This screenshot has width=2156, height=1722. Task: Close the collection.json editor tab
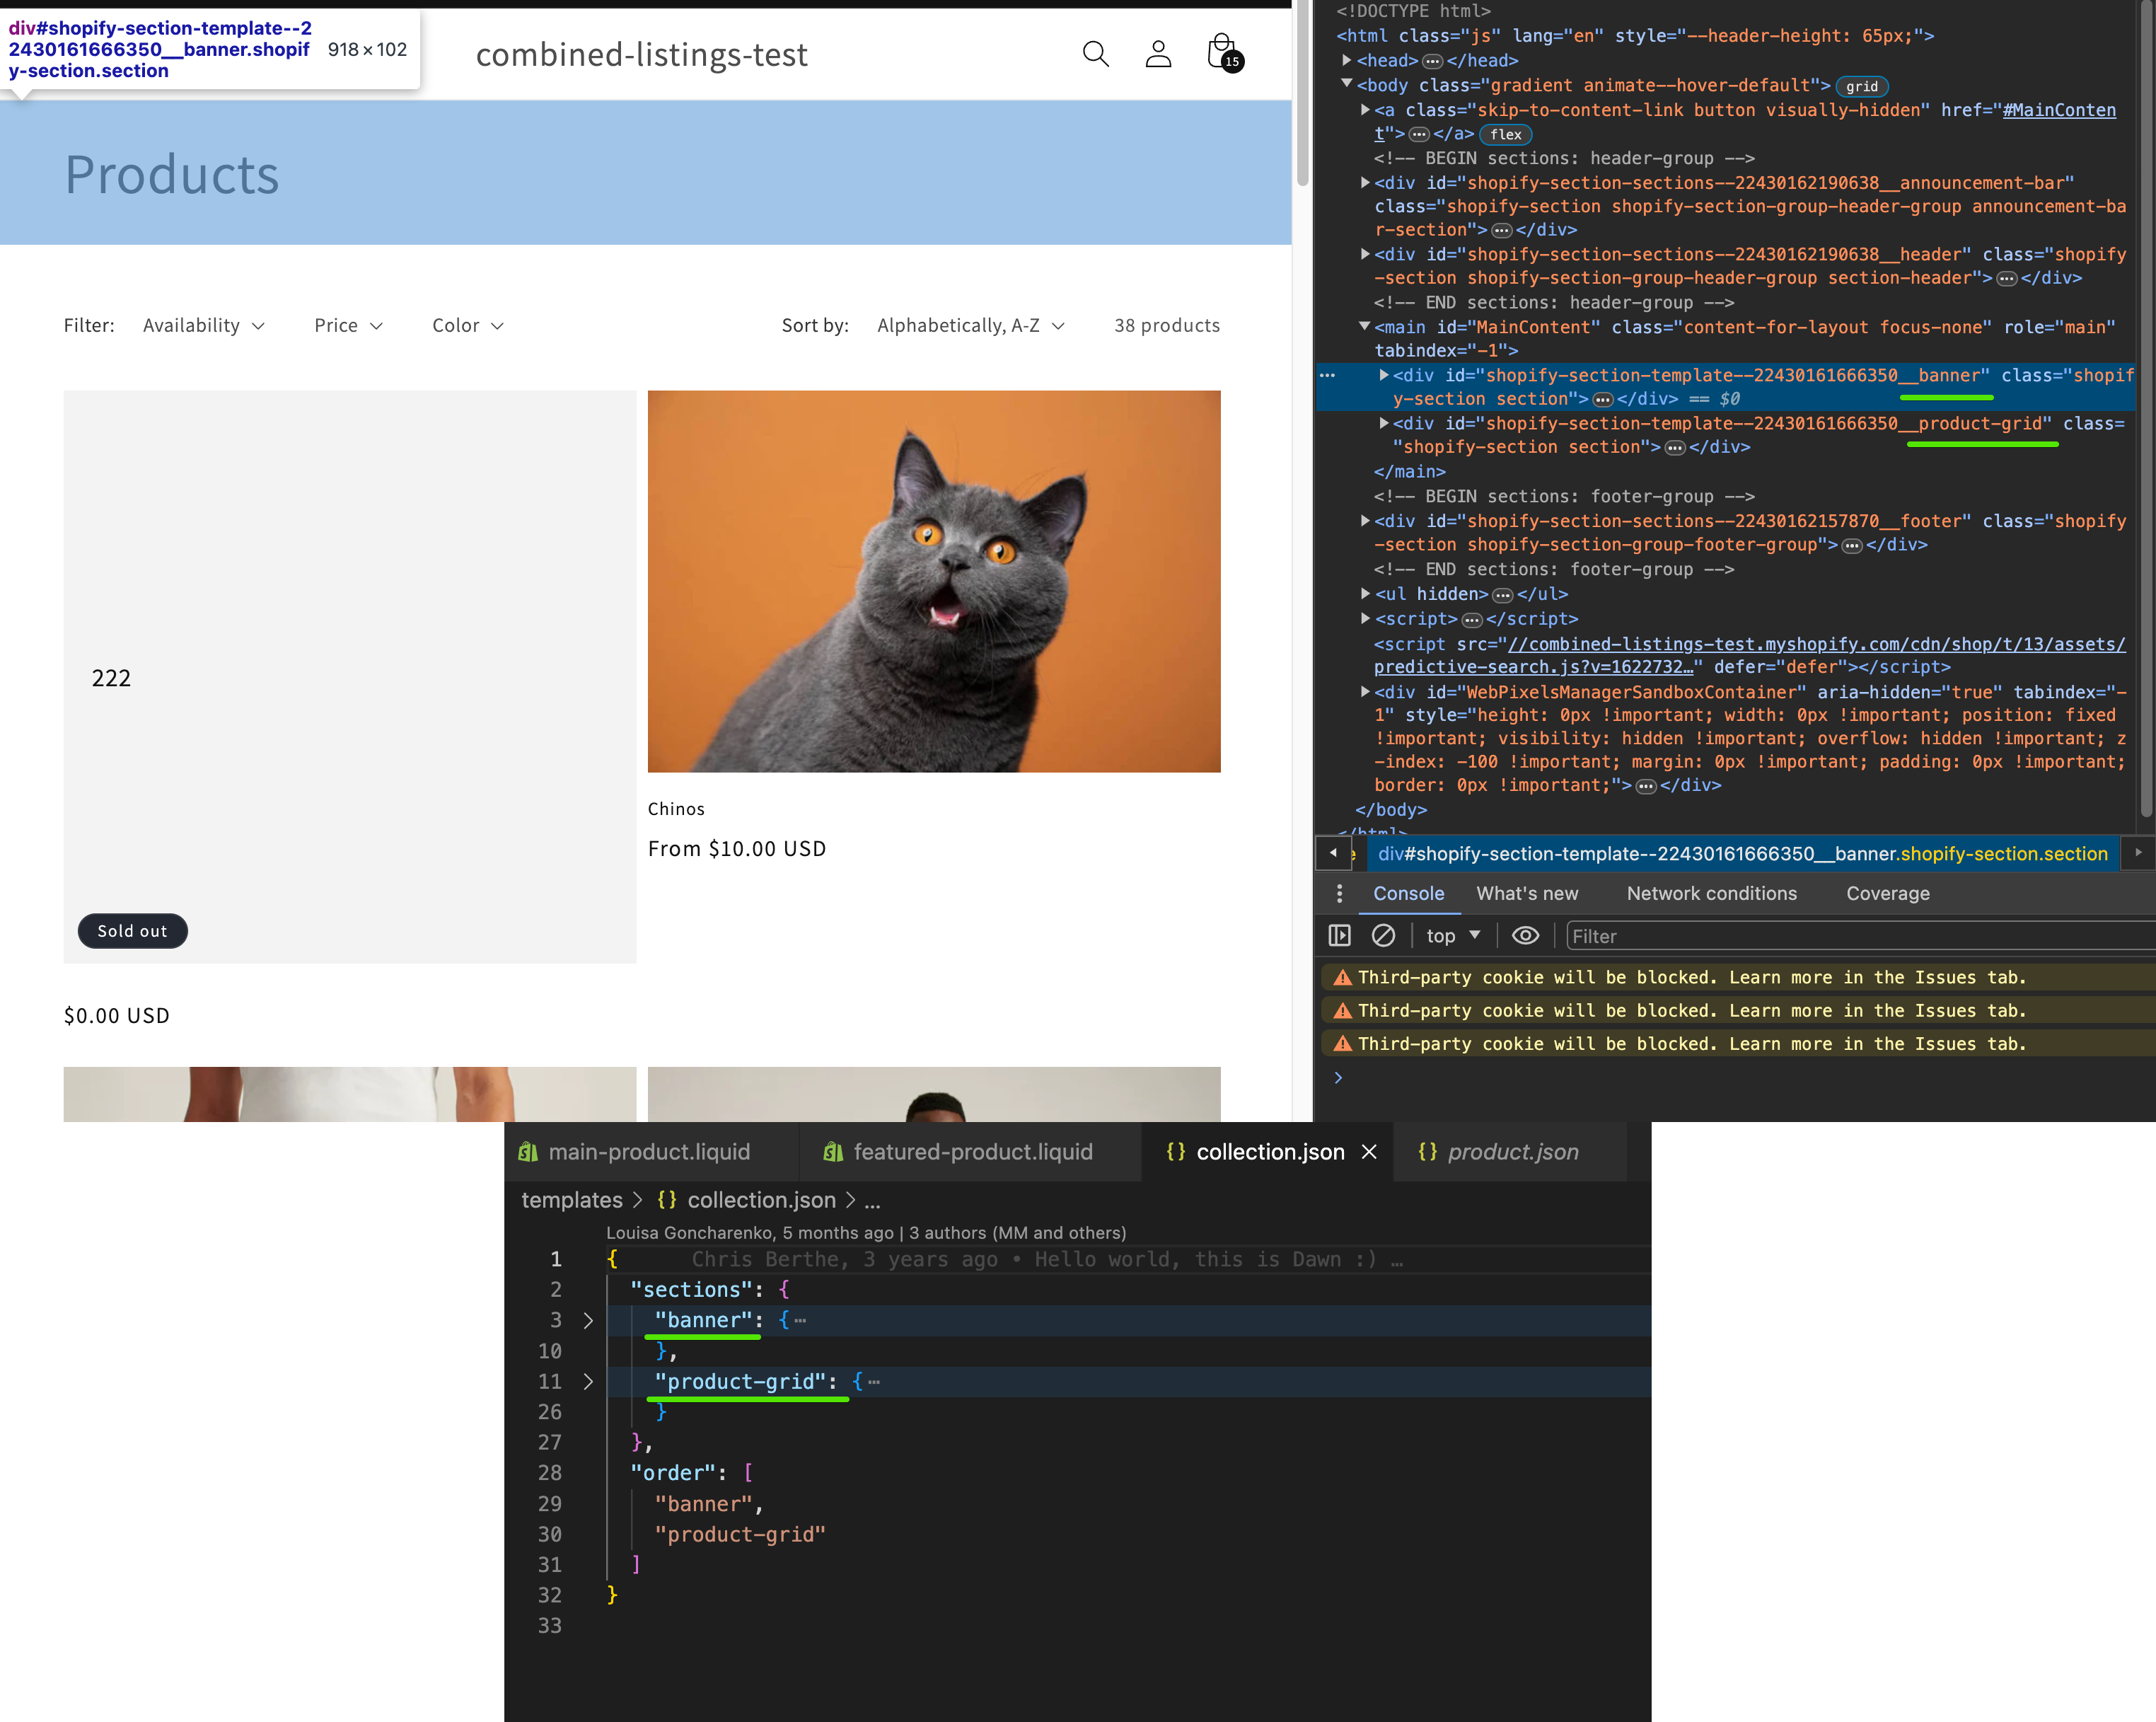click(x=1369, y=1151)
